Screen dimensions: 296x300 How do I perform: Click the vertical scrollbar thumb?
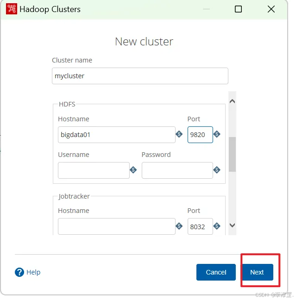click(x=232, y=154)
